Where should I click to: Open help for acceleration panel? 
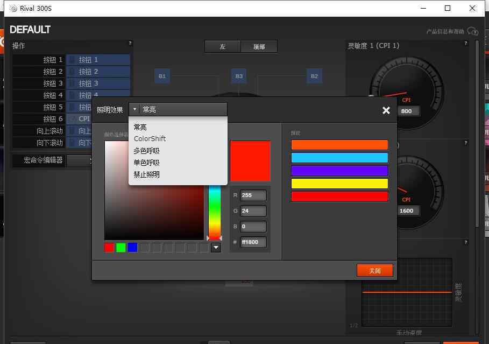point(466,242)
